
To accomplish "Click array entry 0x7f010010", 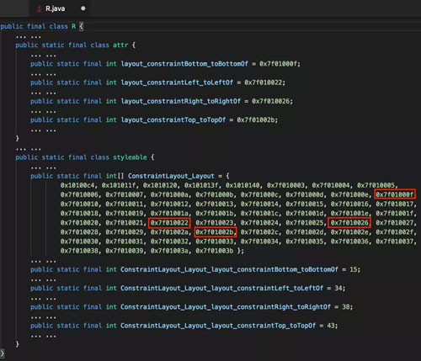I will (x=79, y=204).
